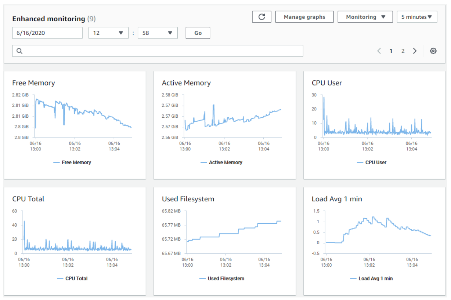Click 2.58 GiB axis label on Active Memory
Viewport: 451px width, 300px height.
pos(170,95)
